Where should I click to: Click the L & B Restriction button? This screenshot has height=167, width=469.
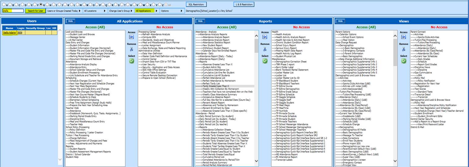point(244,4)
